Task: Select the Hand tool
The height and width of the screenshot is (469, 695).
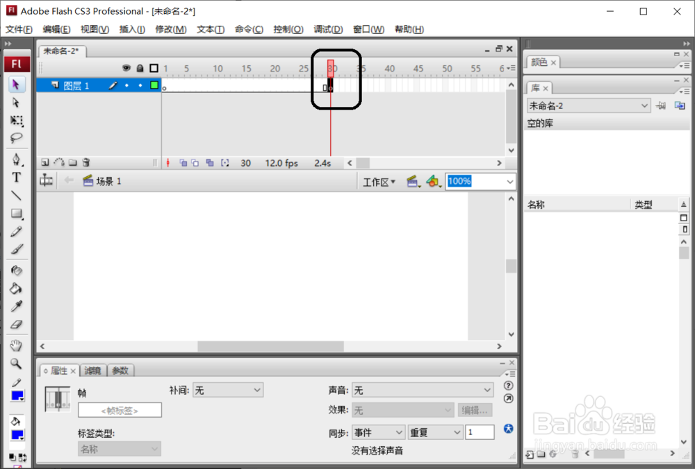Action: [x=17, y=345]
